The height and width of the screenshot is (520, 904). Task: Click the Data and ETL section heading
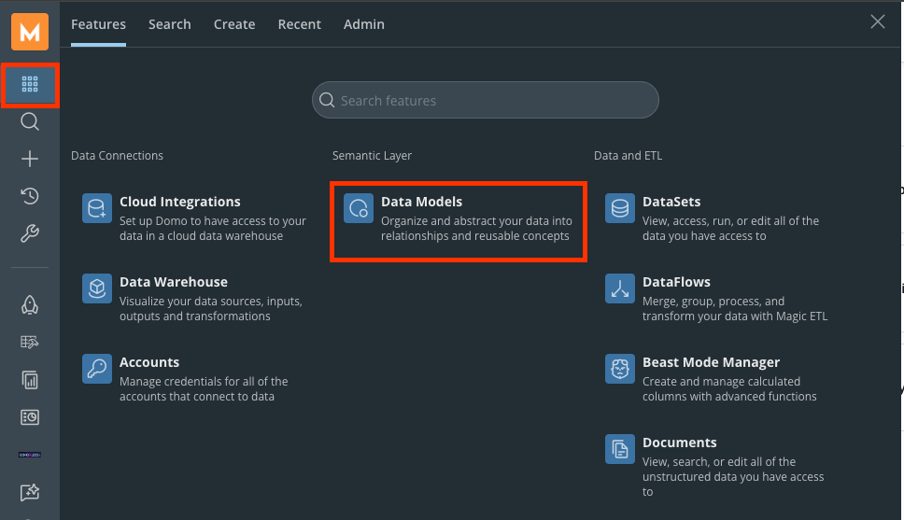coord(628,156)
